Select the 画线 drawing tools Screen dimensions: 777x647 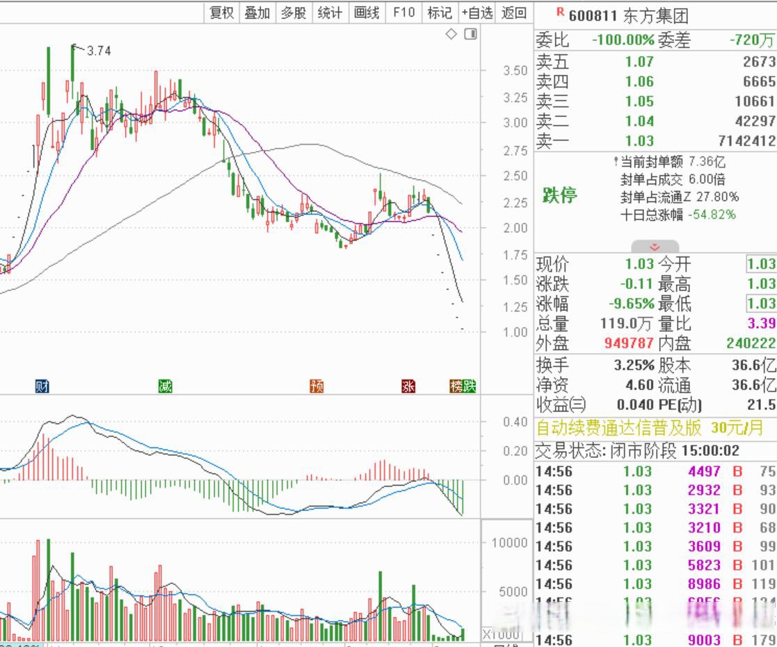(367, 13)
